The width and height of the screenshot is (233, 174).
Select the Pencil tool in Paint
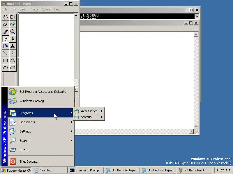(x=6, y=39)
